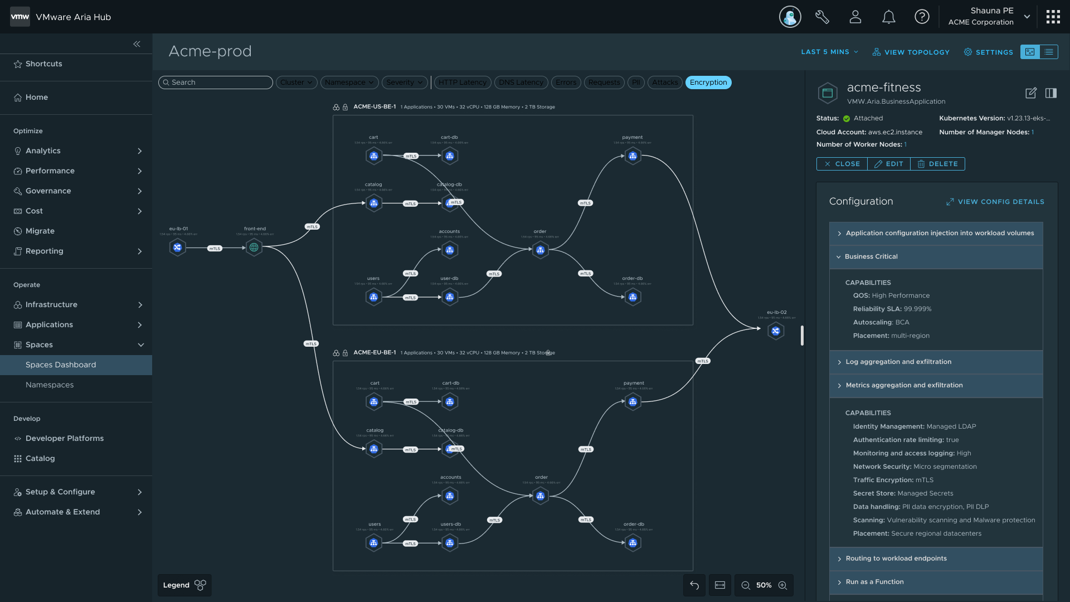Open the Cluster filter dropdown
Viewport: 1070px width, 602px height.
(x=296, y=82)
